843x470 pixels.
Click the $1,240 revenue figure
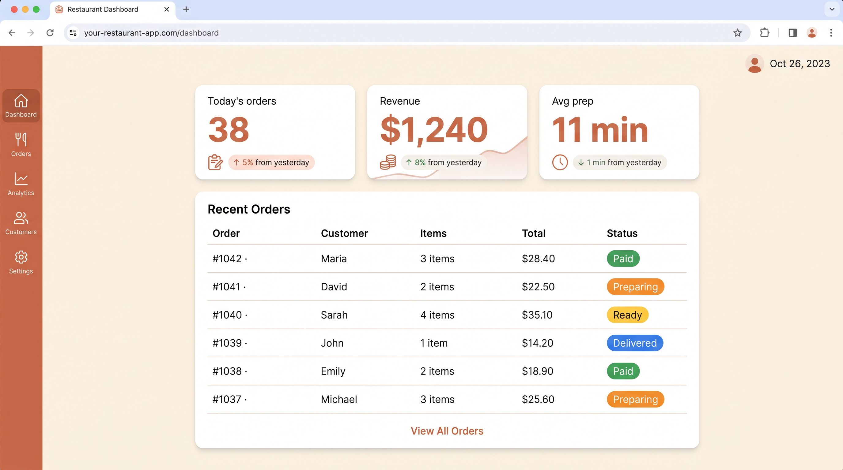[x=434, y=130]
